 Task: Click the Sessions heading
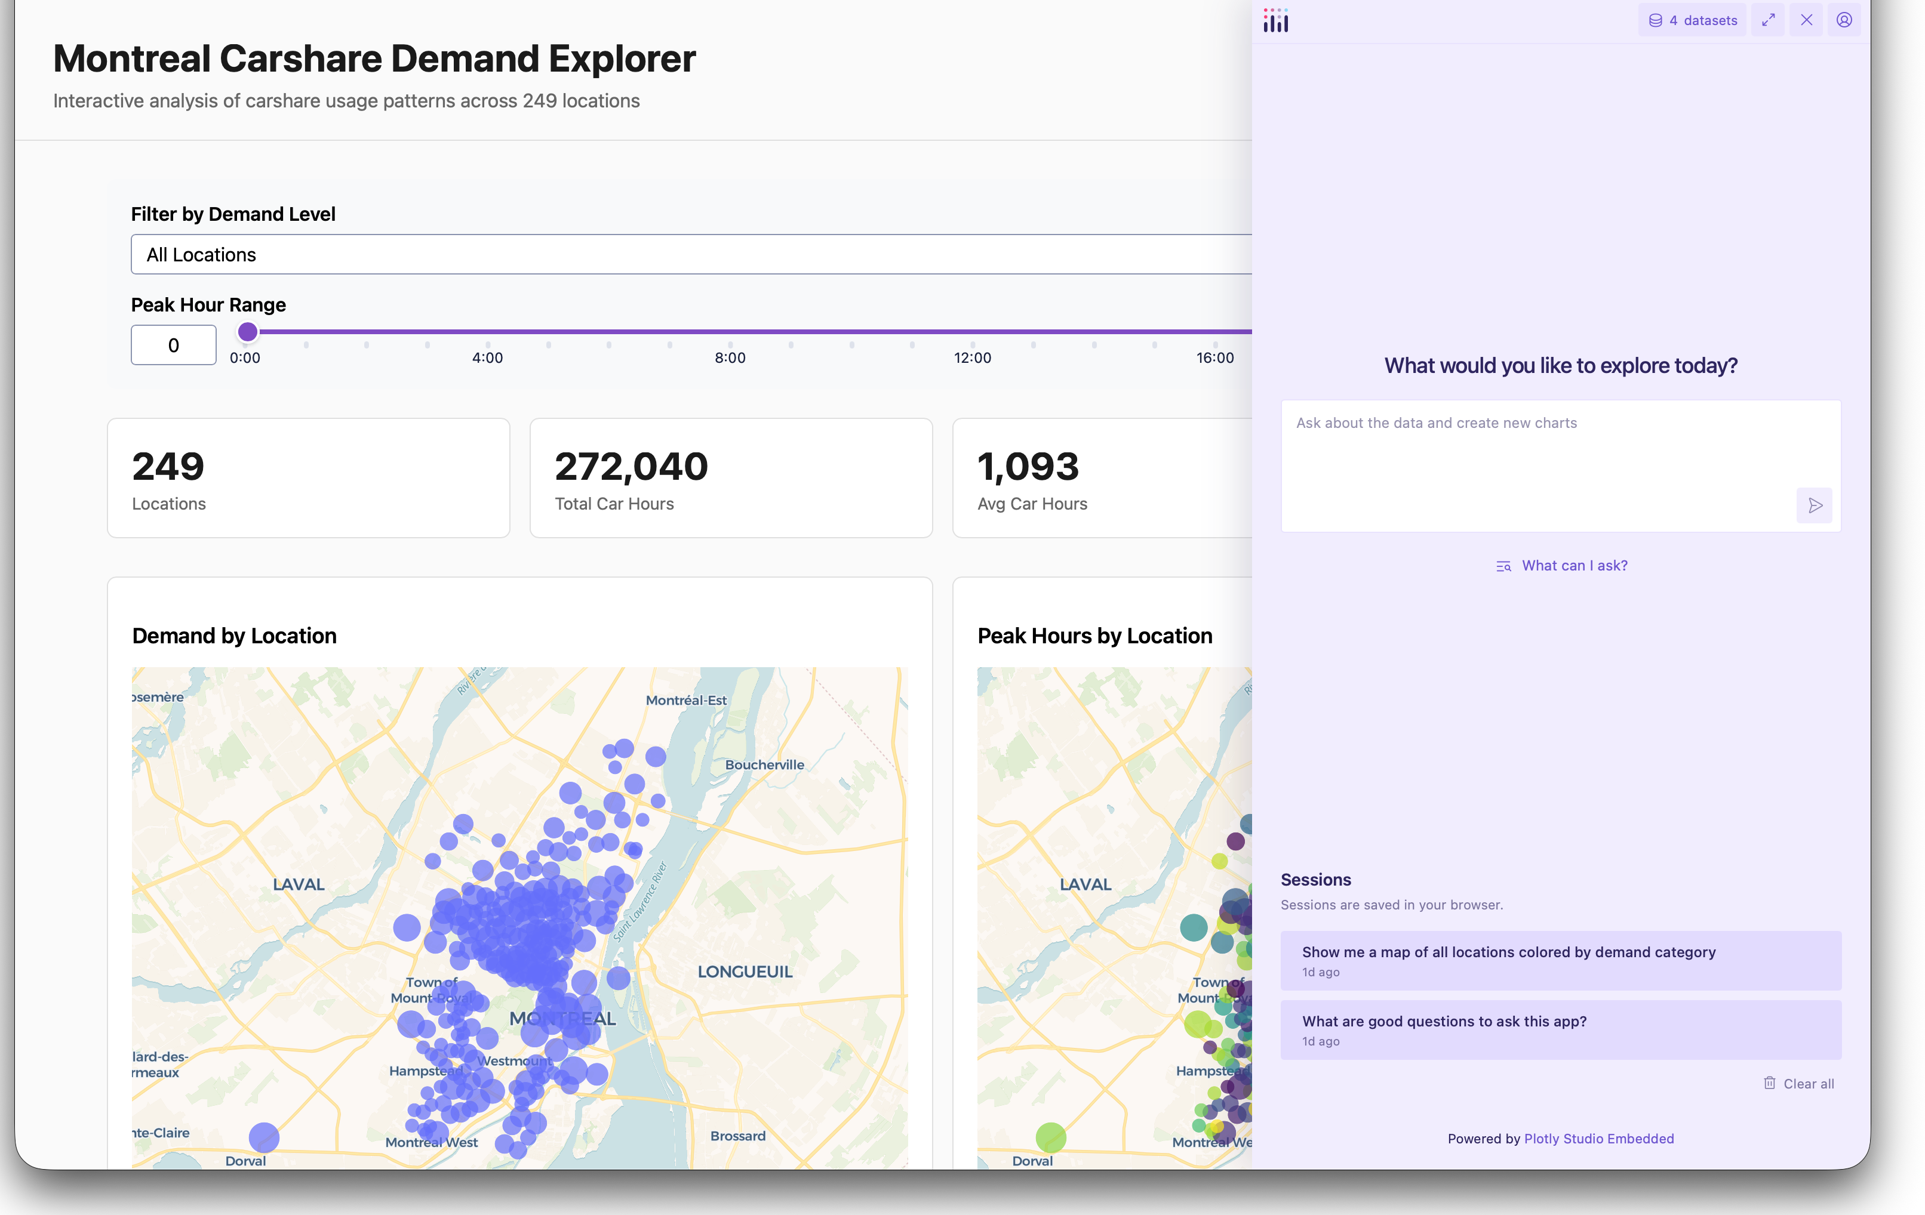(x=1316, y=880)
